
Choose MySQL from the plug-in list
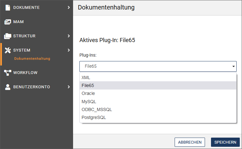158,102
